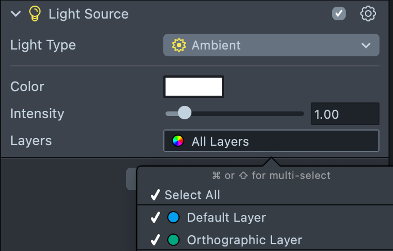Click the white Color swatch

click(x=194, y=87)
